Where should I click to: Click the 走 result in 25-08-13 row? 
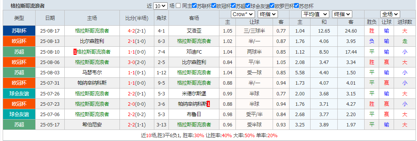click(x=404, y=41)
